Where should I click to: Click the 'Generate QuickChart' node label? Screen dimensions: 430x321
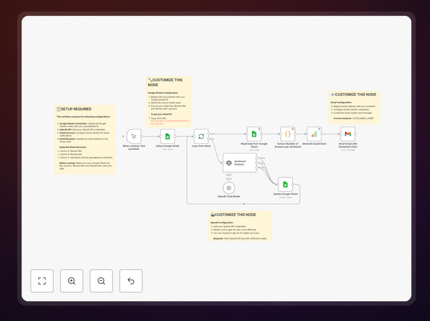point(314,144)
